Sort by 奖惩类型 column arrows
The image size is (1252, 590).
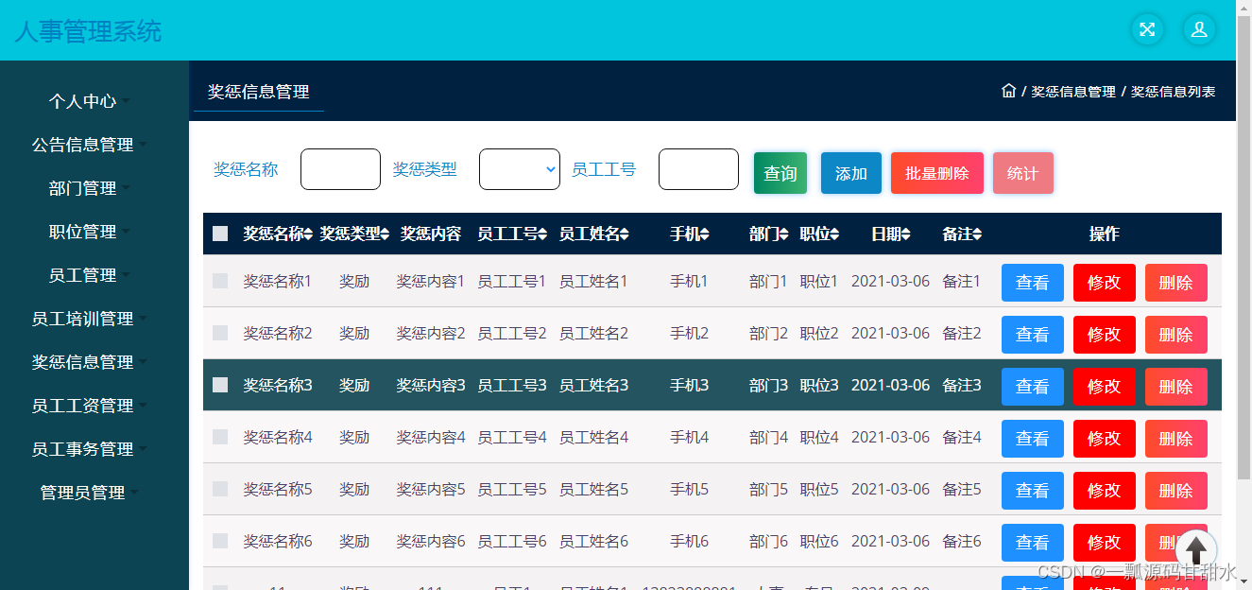coord(385,234)
